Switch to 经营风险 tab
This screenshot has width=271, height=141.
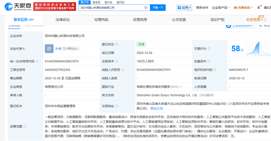[x=101, y=20]
